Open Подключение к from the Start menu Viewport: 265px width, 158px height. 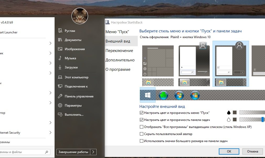pyautogui.click(x=76, y=86)
